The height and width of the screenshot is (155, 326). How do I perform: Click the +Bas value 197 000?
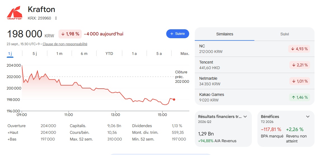[x=48, y=139]
